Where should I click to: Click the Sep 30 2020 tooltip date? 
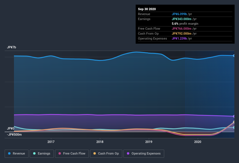coord(147,9)
